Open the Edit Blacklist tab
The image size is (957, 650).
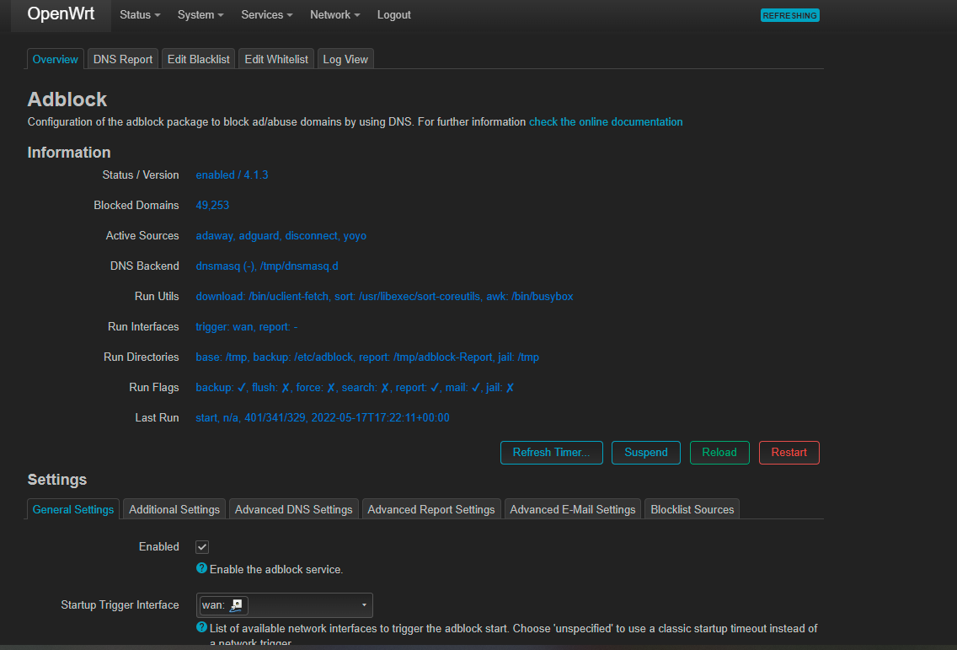(x=198, y=59)
